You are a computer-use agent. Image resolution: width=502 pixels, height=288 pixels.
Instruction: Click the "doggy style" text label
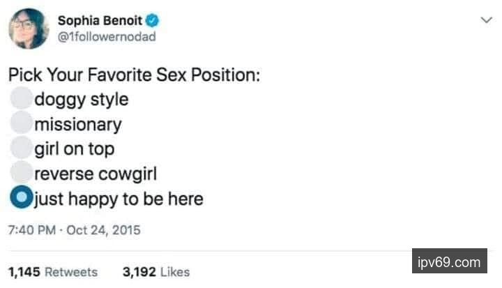82,99
